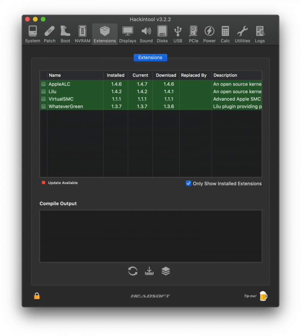Click the Hackintool v3.2.2 title bar
301x336 pixels.
[x=150, y=19]
